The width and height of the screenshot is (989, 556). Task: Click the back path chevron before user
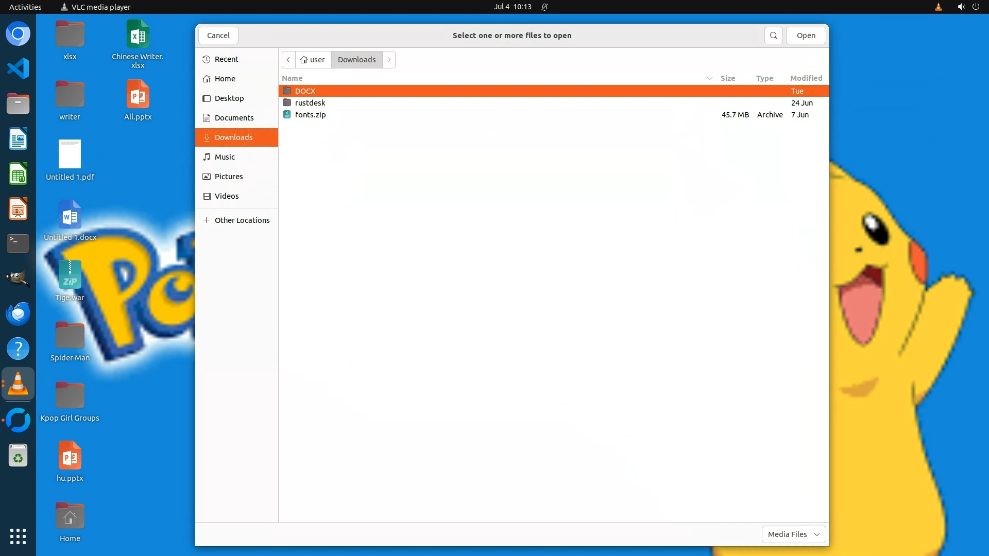[x=288, y=60]
